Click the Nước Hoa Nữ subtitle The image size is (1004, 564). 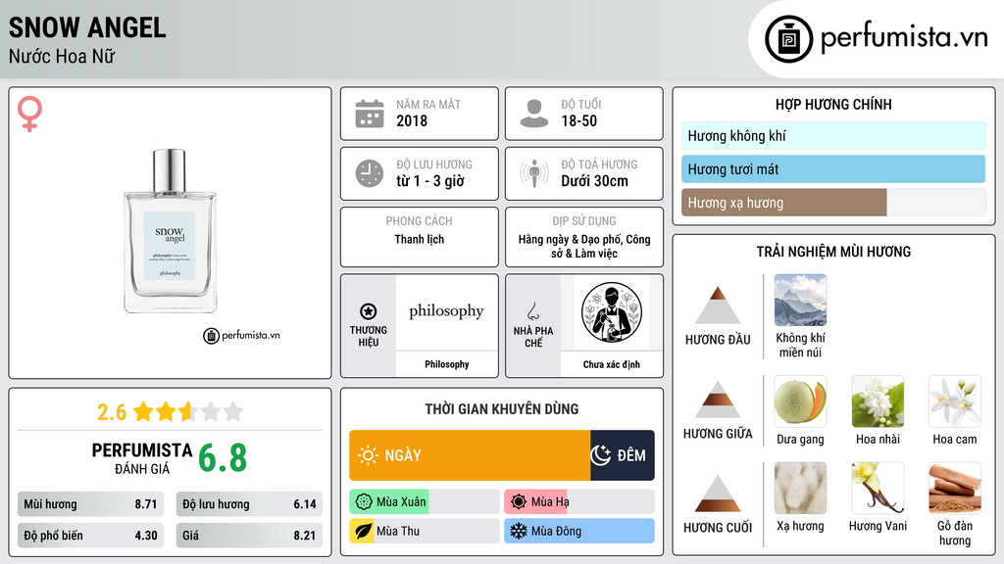click(x=62, y=56)
